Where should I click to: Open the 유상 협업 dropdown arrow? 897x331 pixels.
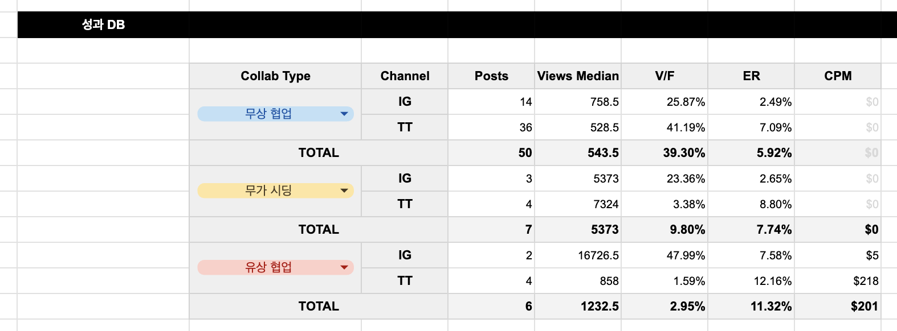[344, 267]
